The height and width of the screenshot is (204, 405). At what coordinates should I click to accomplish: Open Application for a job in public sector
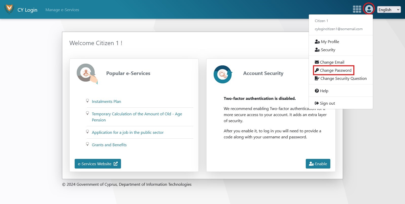[x=128, y=132]
